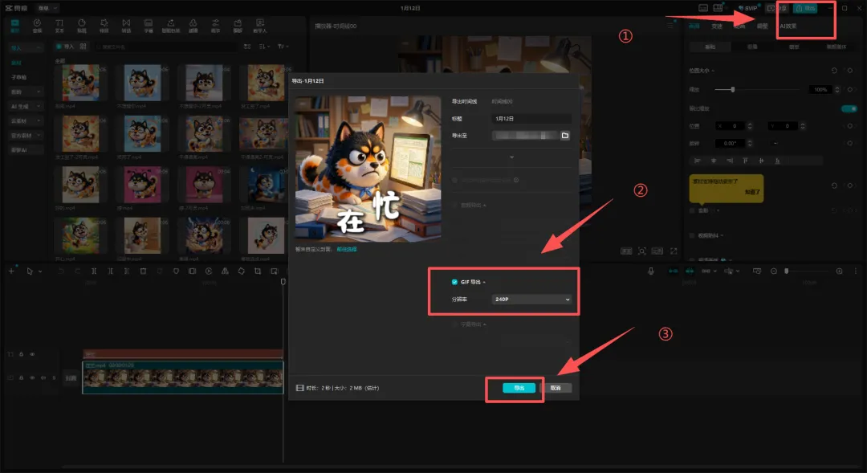Image resolution: width=867 pixels, height=473 pixels.
Task: Click the title field showing 1月12日
Action: (x=531, y=119)
